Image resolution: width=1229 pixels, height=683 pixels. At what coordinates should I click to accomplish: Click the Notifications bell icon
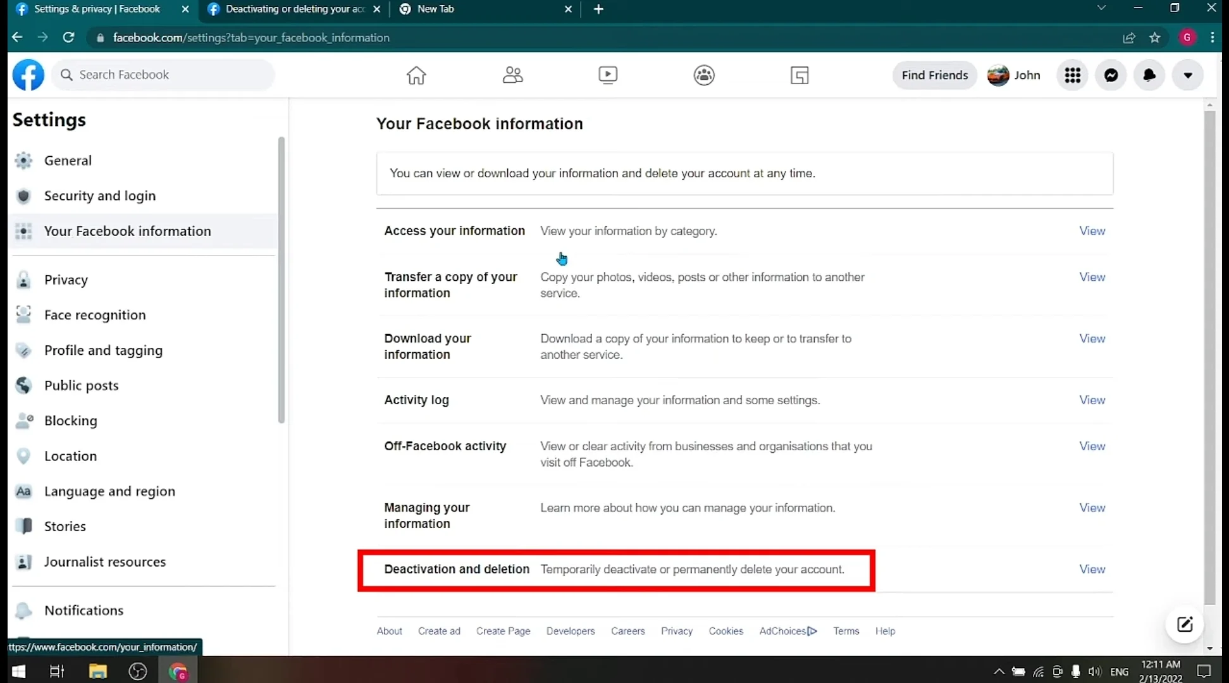click(x=1148, y=75)
